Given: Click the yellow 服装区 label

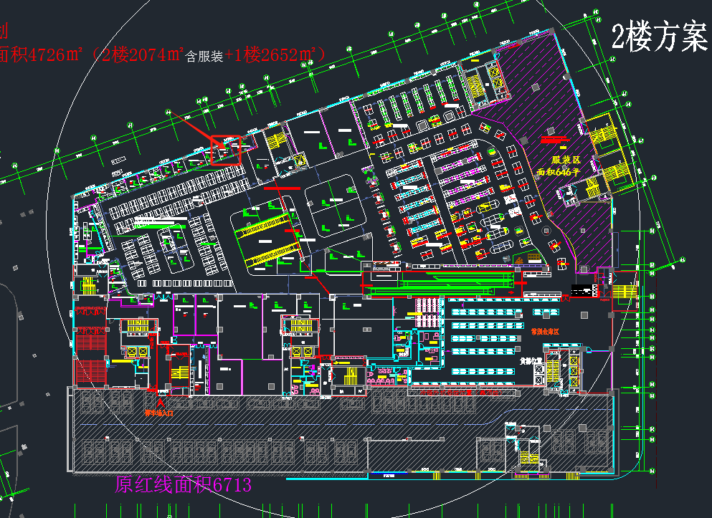Looking at the screenshot, I should click(565, 160).
